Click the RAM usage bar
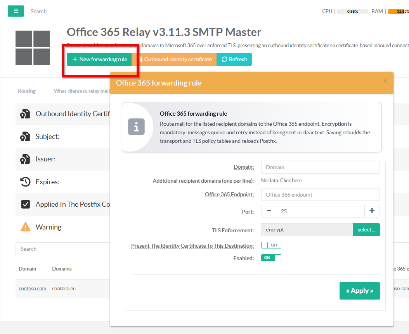 [x=398, y=12]
